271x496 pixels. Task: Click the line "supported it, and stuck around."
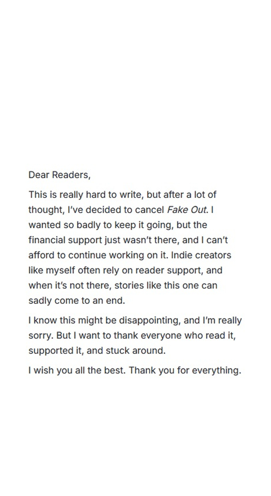point(97,351)
